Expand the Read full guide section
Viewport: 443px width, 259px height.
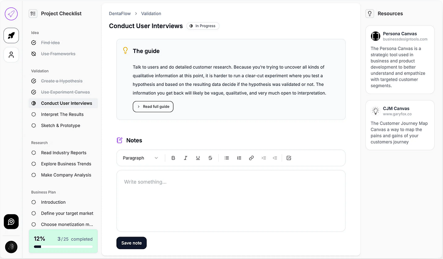pos(153,107)
